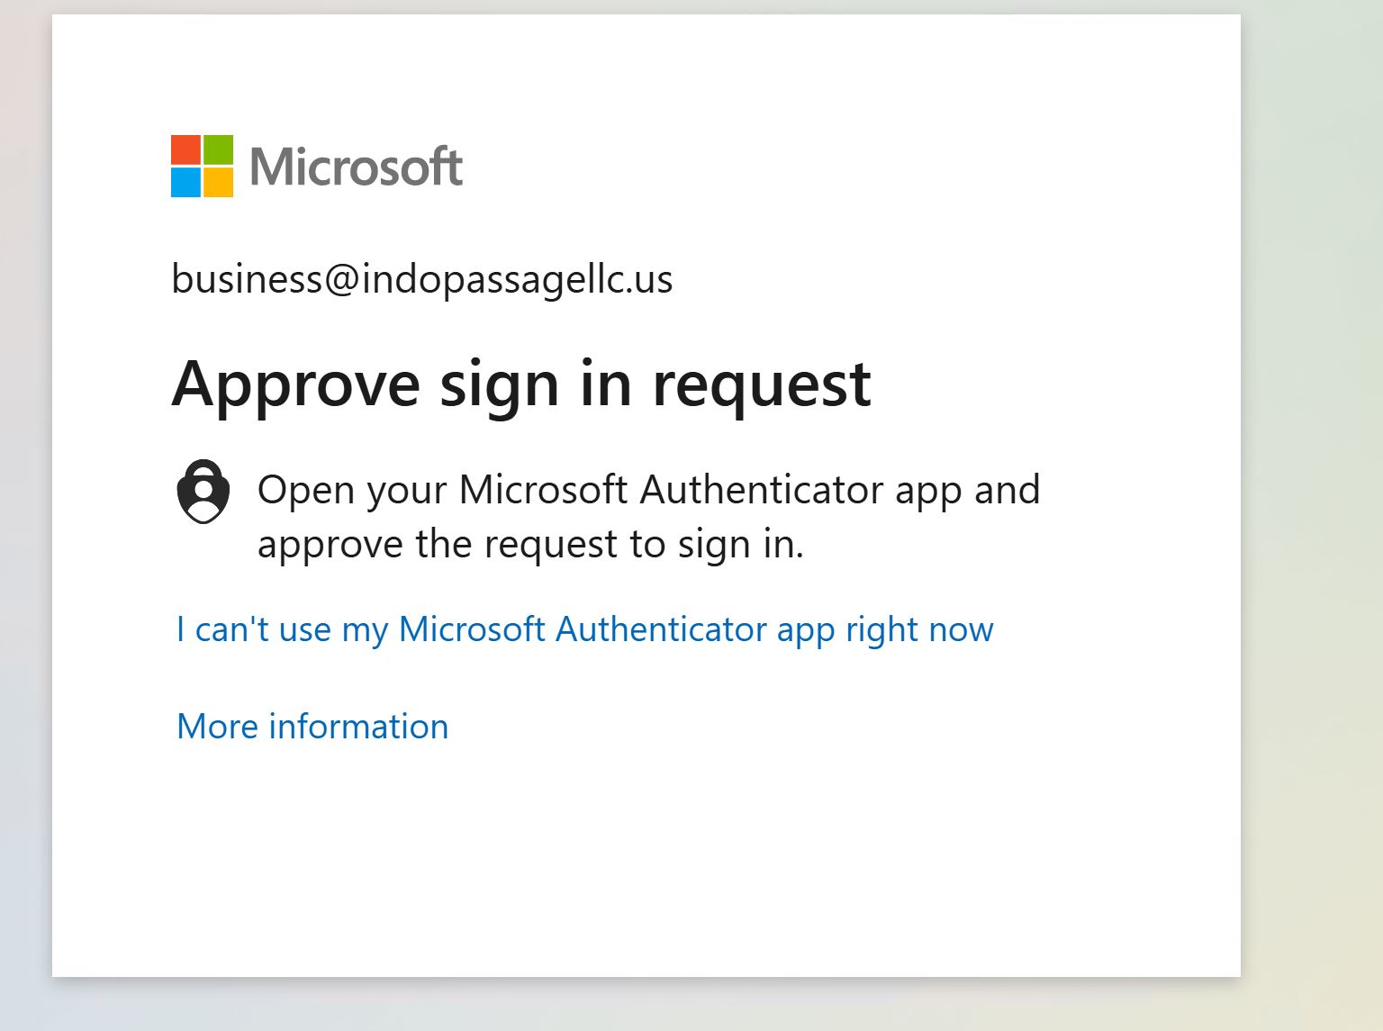Click the "approve the request to sign in" line
This screenshot has height=1031, width=1383.
pos(530,545)
